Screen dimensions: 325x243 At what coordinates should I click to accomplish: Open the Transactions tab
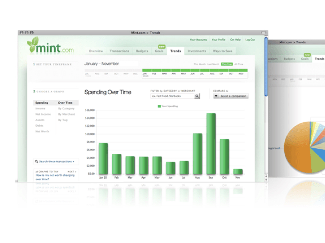[x=119, y=51]
